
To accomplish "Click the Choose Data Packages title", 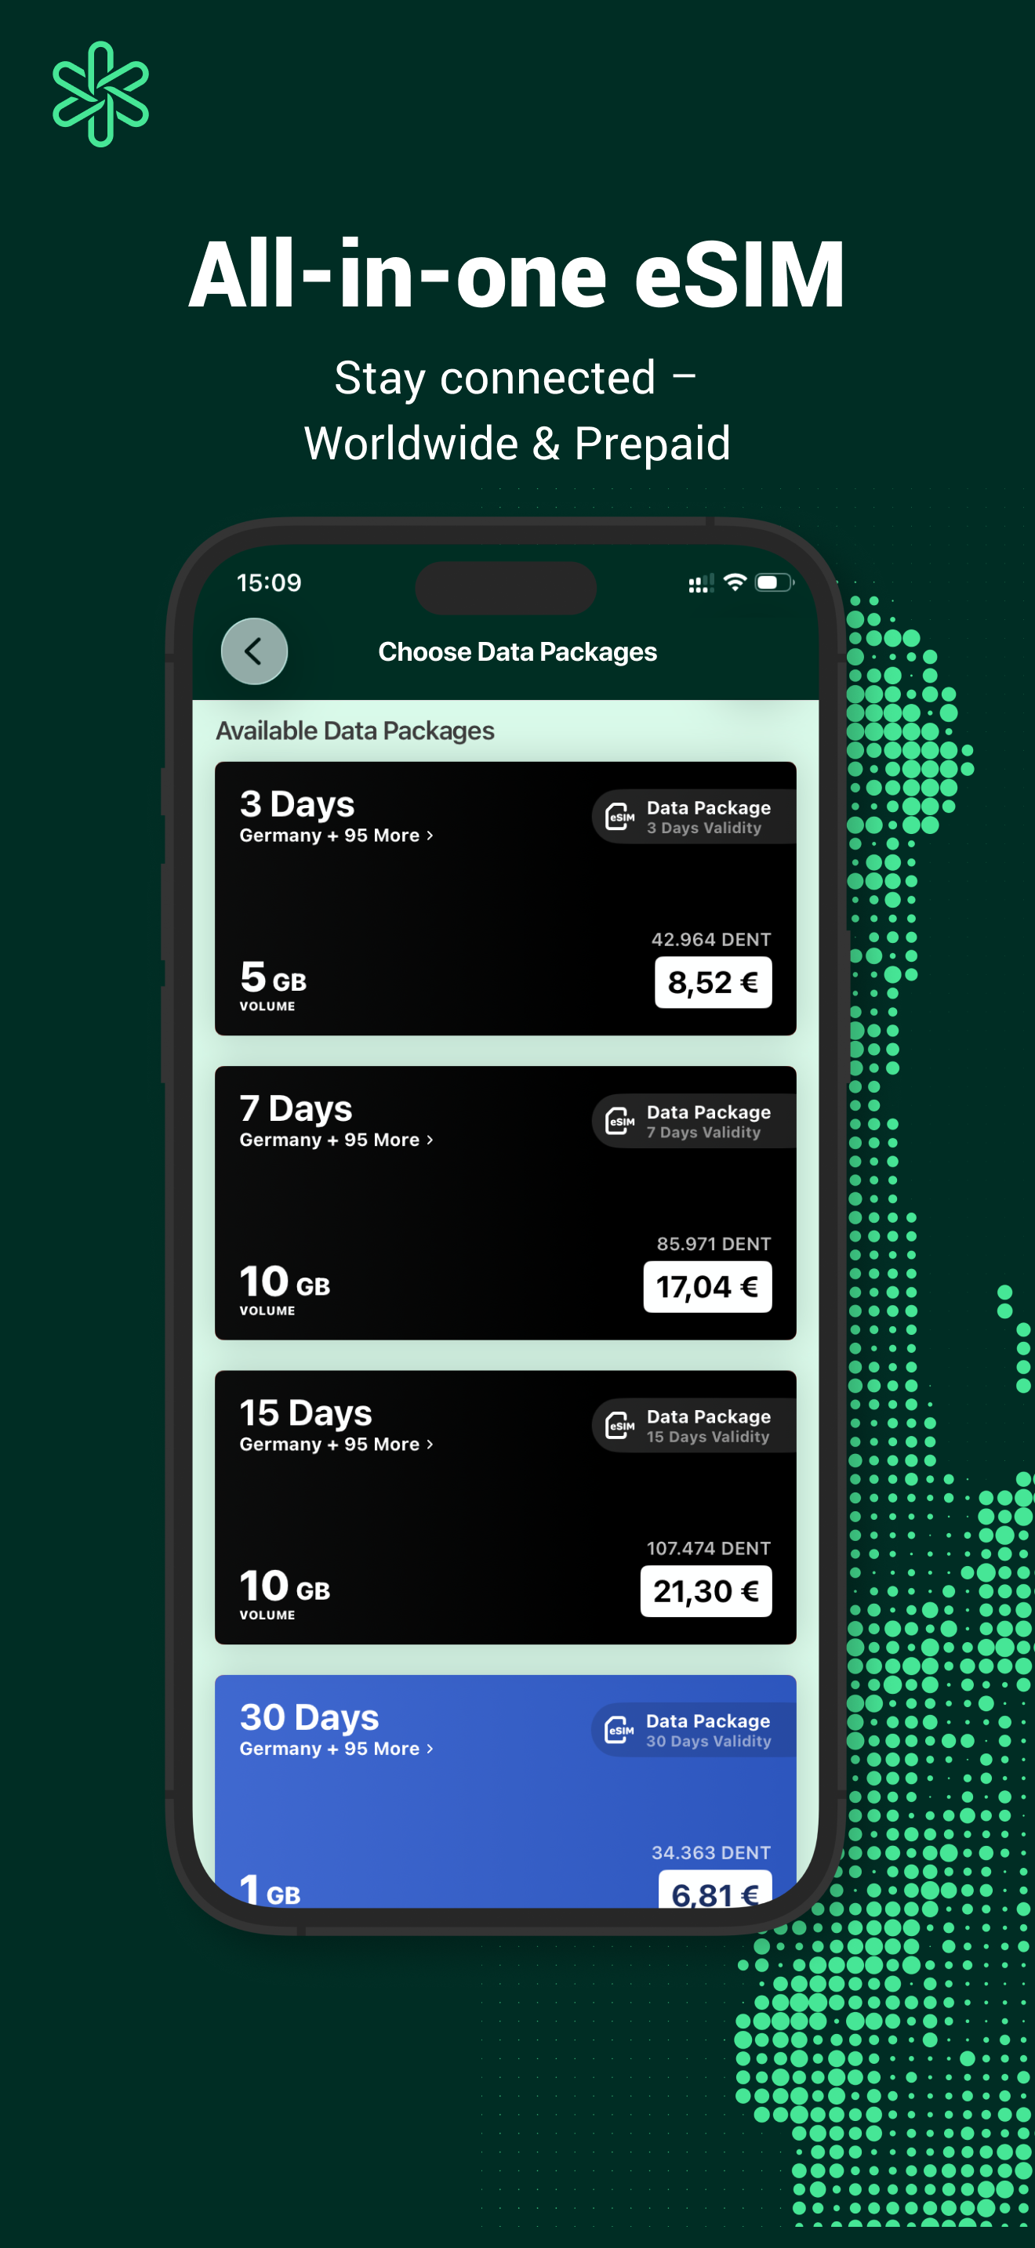I will [517, 651].
